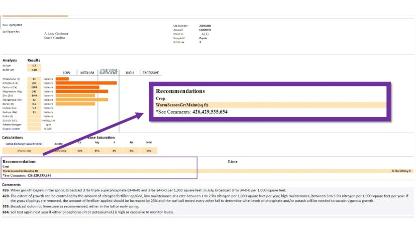
Task: Click the purple arrow graphic
Action: [93, 134]
